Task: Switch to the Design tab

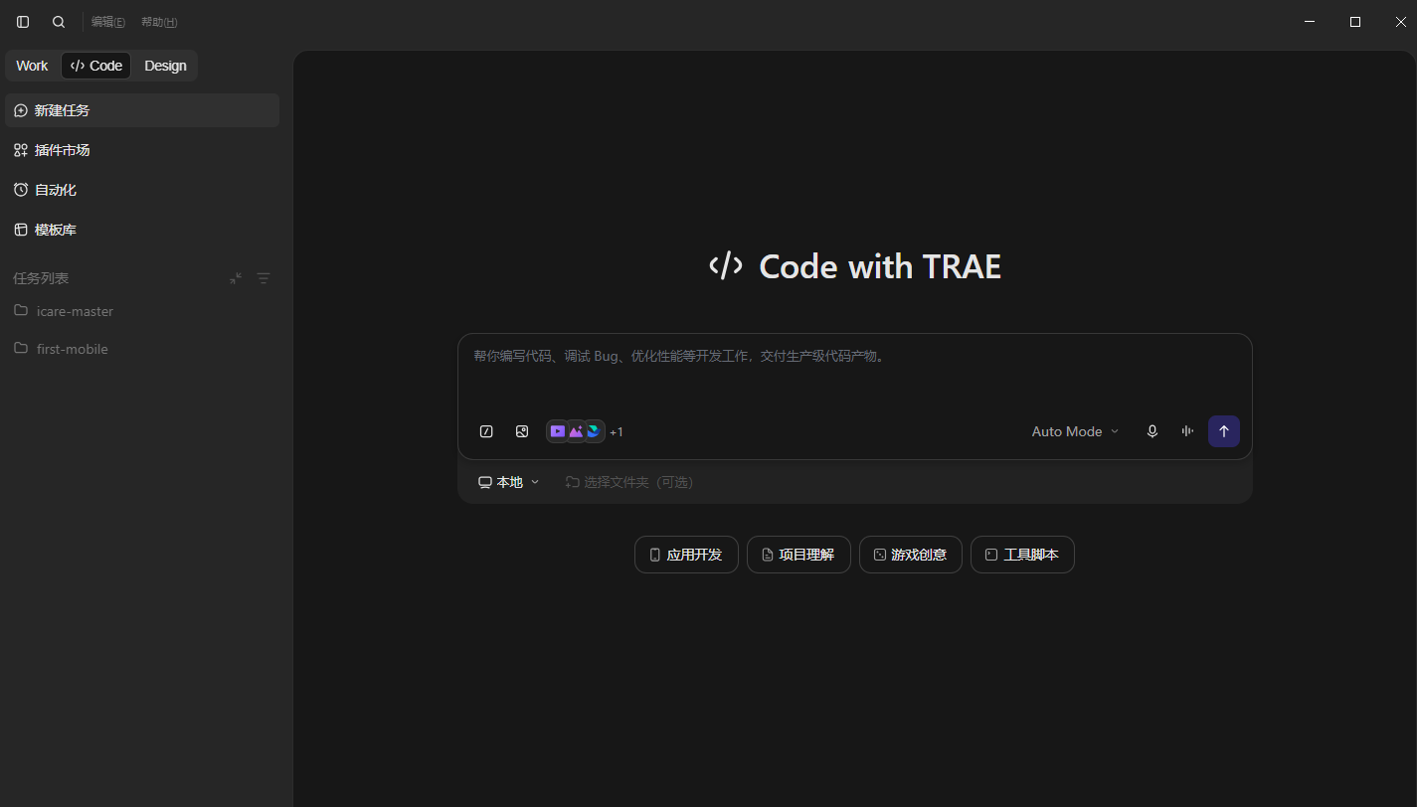Action: [x=165, y=66]
